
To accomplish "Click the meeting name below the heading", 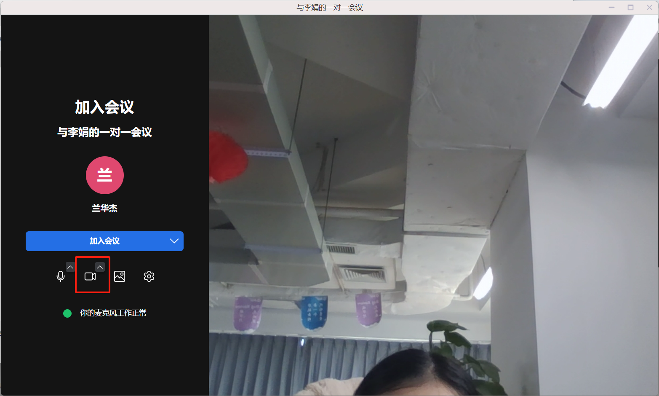I will (105, 132).
